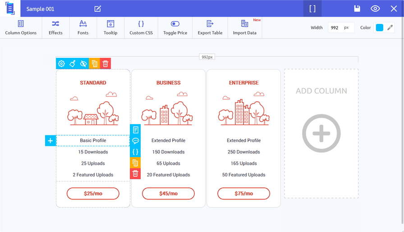
Task: Click the $45/mo button
Action: click(x=168, y=194)
